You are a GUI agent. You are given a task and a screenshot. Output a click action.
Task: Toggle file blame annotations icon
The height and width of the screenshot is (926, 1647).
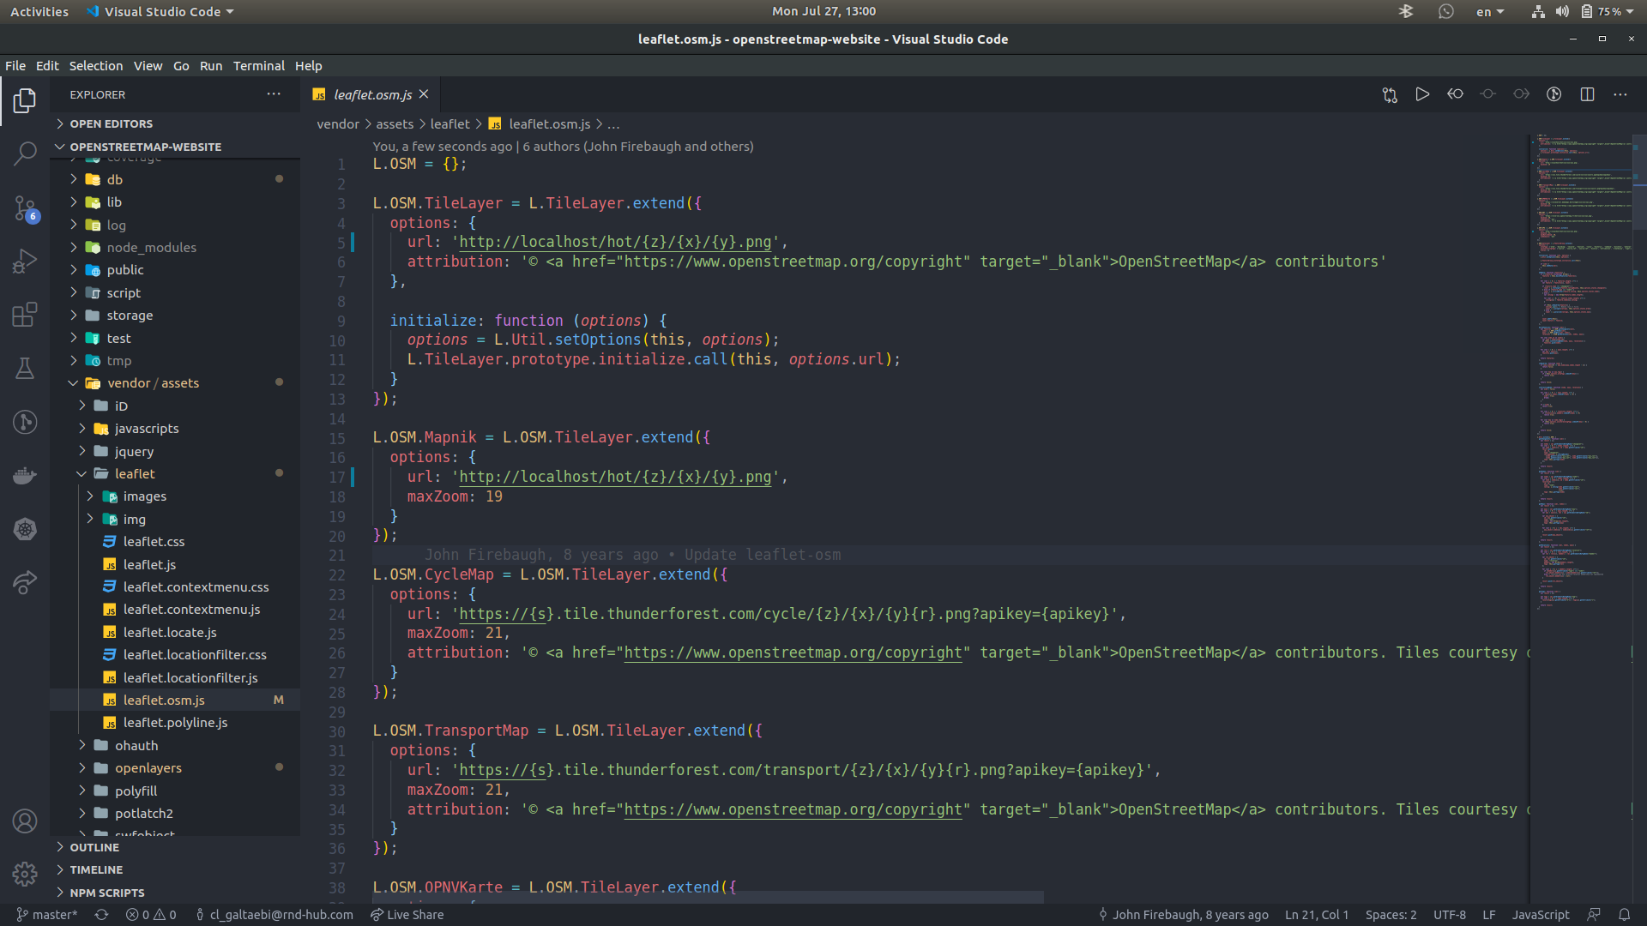tap(1554, 94)
